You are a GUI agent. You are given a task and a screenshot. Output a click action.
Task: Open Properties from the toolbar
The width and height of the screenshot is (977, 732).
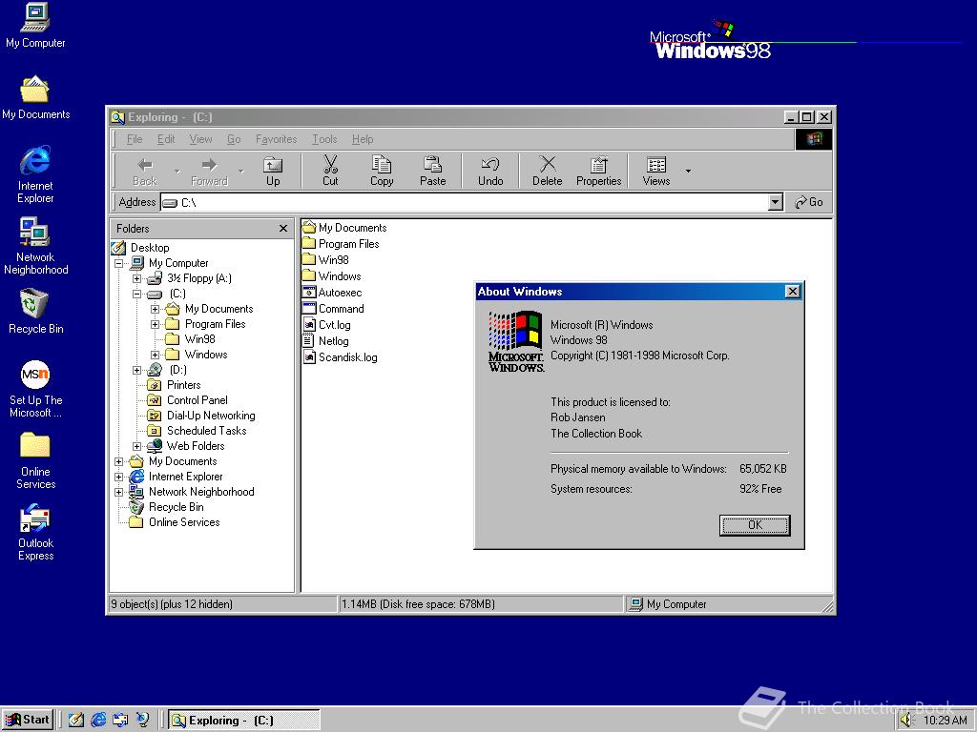pos(598,171)
